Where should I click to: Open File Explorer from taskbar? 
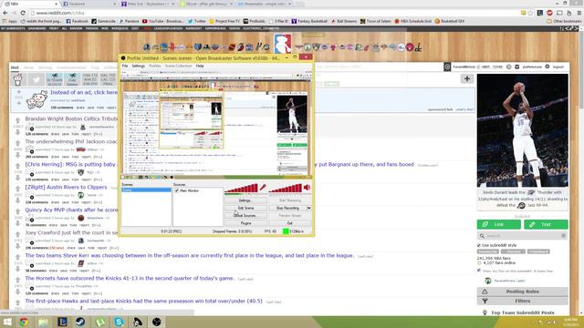coord(43,322)
